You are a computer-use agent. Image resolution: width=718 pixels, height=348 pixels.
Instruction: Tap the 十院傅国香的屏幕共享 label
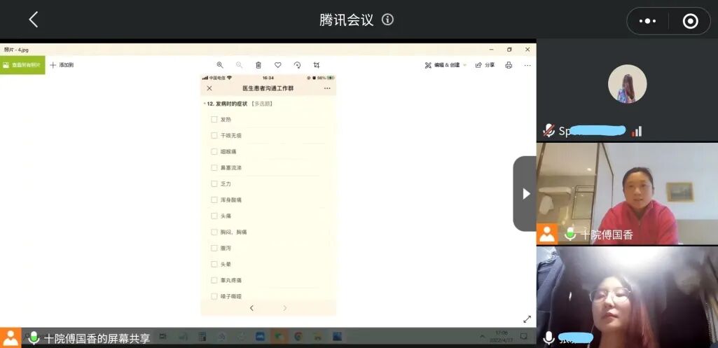tap(97, 339)
